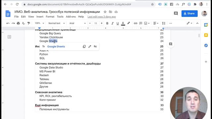Click the vertical scrollbar thumb

(199, 35)
